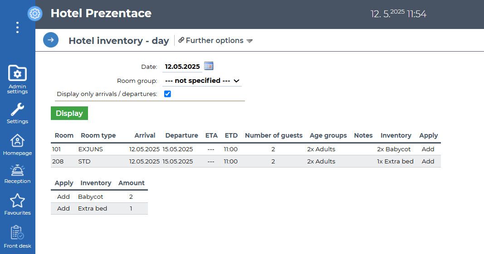Open Reception bell icon in sidebar

pyautogui.click(x=17, y=174)
